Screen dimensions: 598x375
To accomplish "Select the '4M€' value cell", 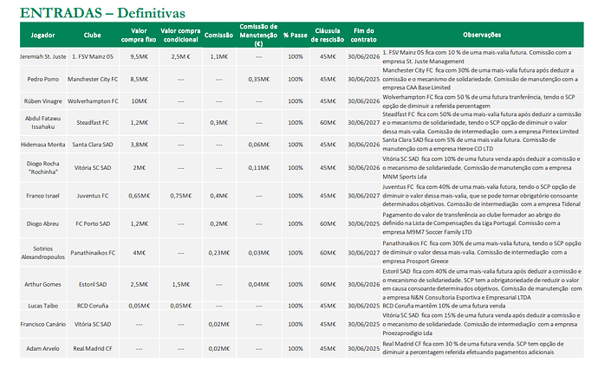I will coord(139,253).
